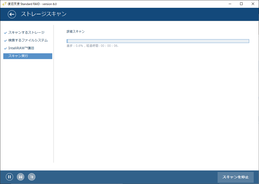This screenshot has width=259, height=184.
Task: Select the highlighted スキャン実行 step
Action: [x=28, y=56]
